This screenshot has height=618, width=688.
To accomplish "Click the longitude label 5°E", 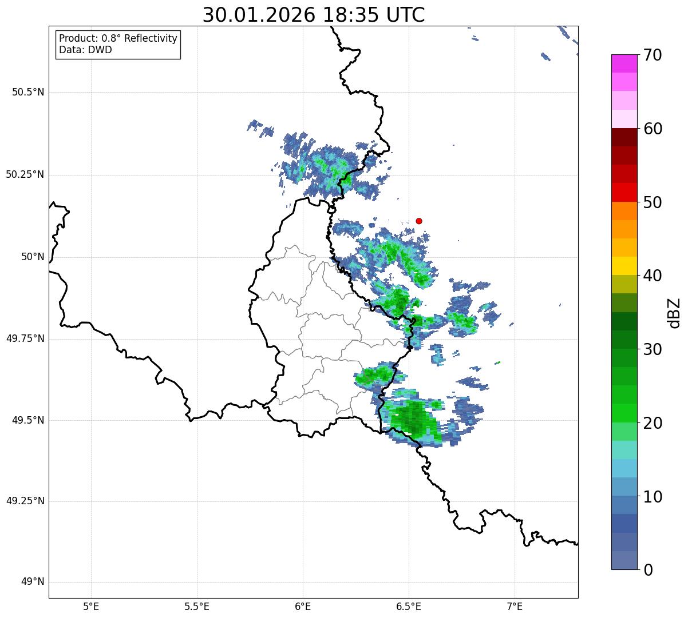I will click(x=91, y=607).
